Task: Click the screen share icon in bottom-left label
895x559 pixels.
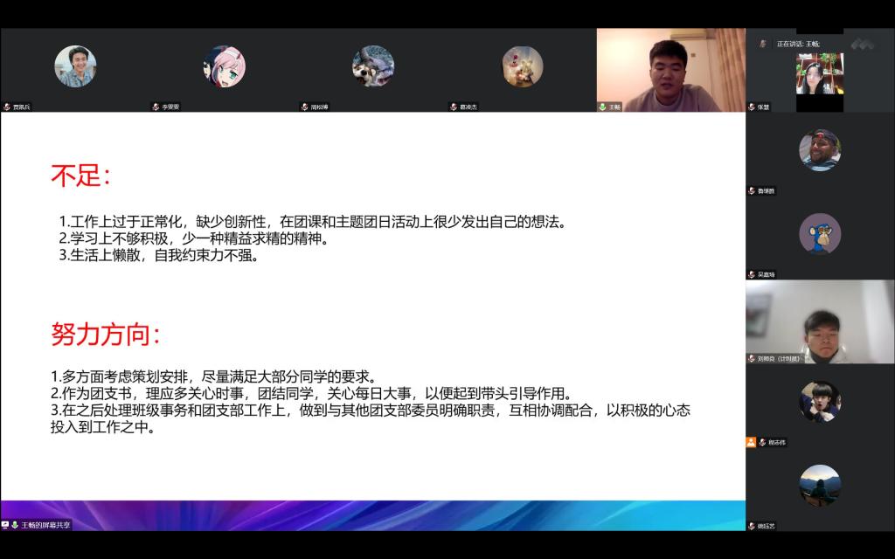Action: (5, 525)
